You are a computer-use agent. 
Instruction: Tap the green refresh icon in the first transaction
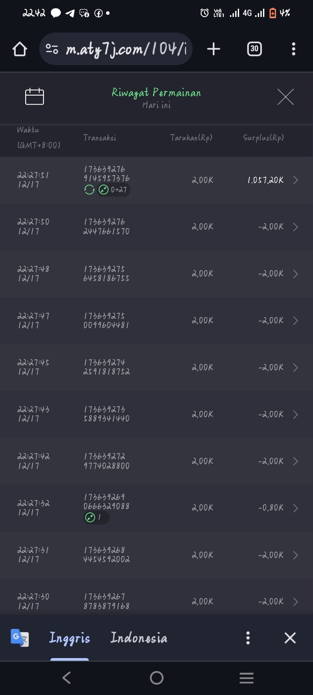point(90,190)
